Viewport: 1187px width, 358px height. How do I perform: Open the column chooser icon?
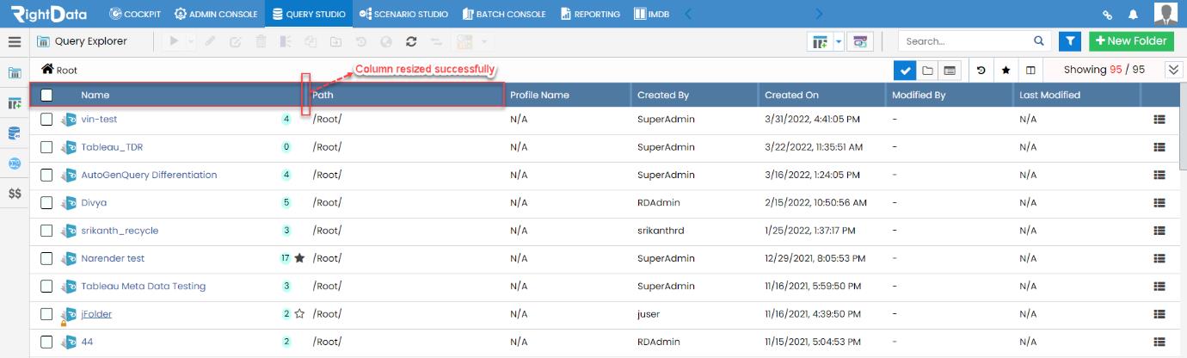(1030, 70)
